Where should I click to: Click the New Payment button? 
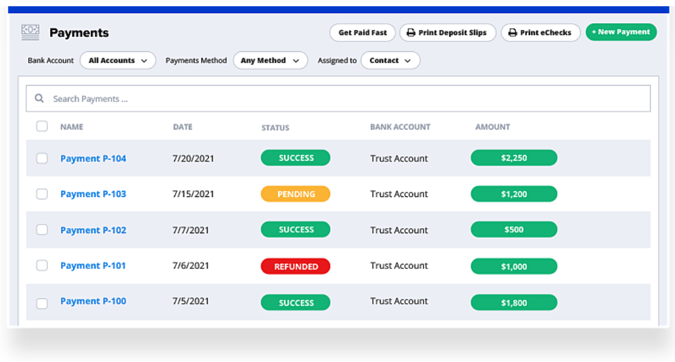621,33
